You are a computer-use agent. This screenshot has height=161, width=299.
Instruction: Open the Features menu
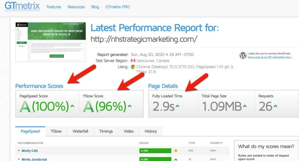54,7
